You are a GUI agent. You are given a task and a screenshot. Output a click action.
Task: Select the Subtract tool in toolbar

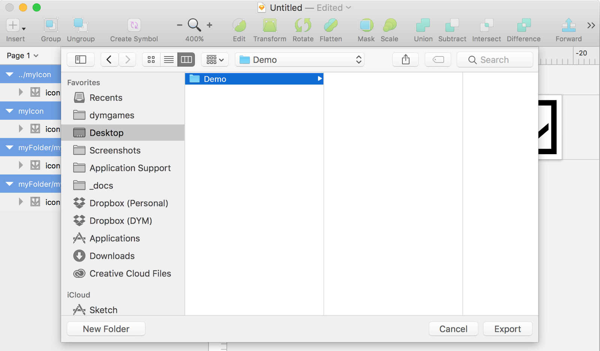click(452, 25)
